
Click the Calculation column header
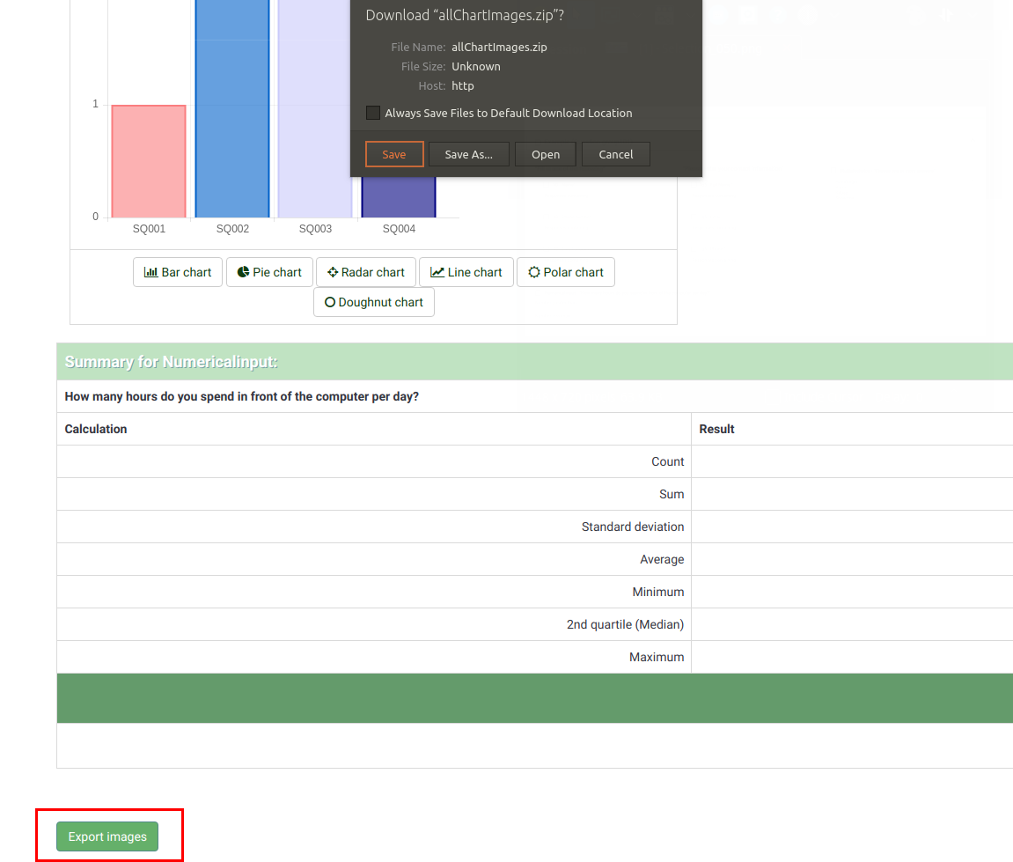pyautogui.click(x=96, y=429)
